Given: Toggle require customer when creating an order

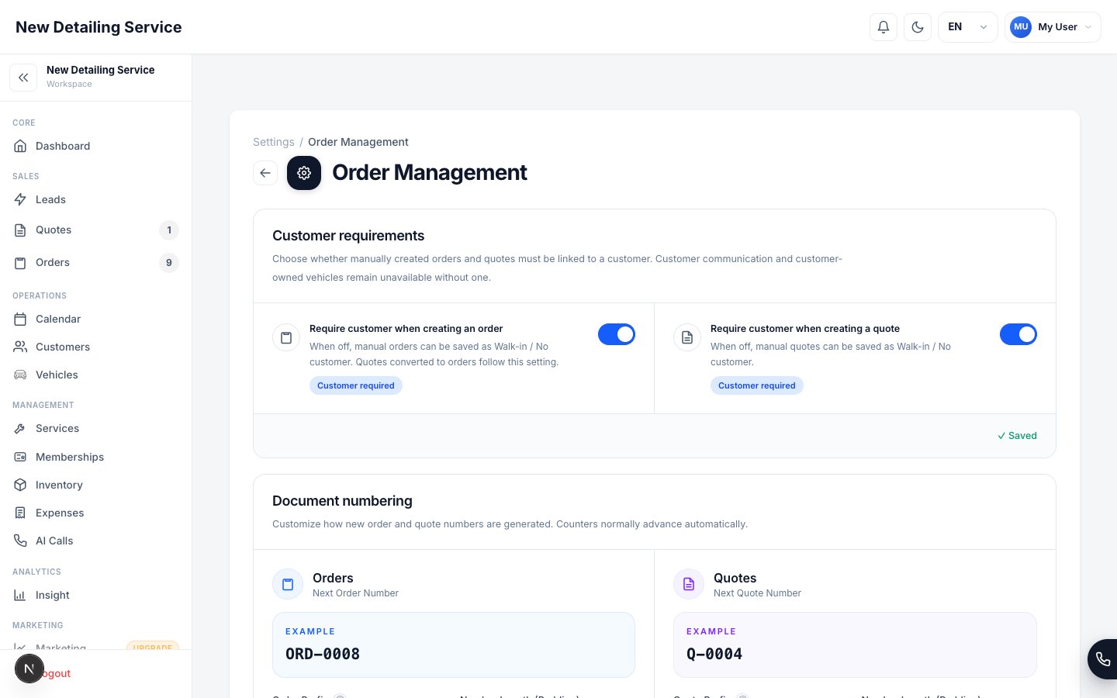Looking at the screenshot, I should [x=617, y=334].
